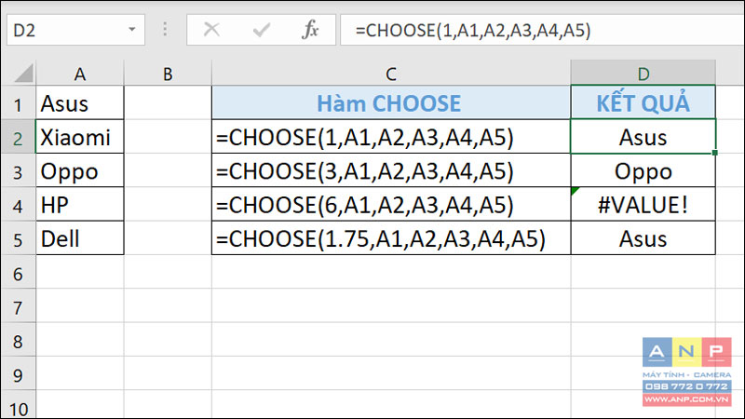Select column C header
The width and height of the screenshot is (745, 419).
[x=390, y=74]
